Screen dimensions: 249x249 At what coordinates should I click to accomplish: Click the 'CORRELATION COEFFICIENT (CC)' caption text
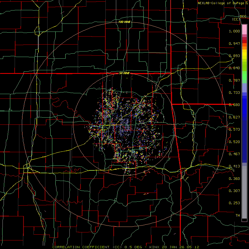(87, 247)
